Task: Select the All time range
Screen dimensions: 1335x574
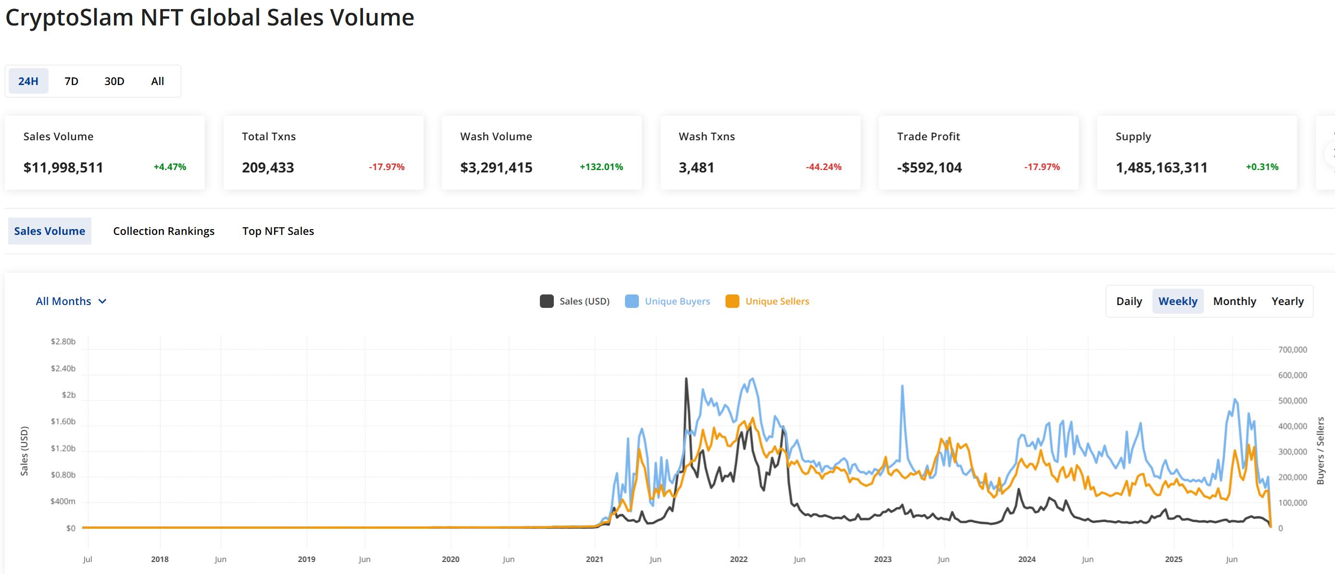Action: coord(158,81)
